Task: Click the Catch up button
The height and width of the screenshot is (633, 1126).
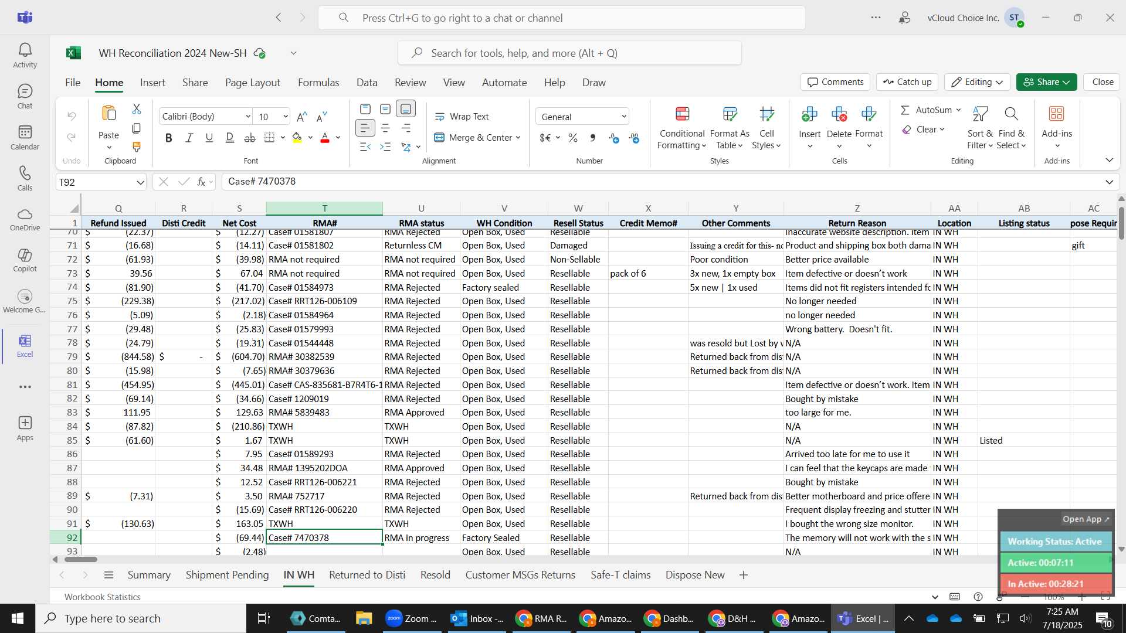Action: [907, 82]
